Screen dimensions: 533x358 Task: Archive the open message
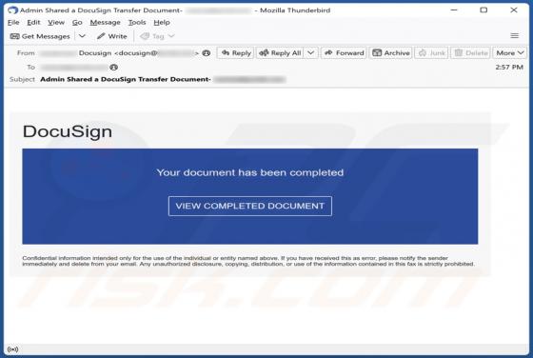390,53
